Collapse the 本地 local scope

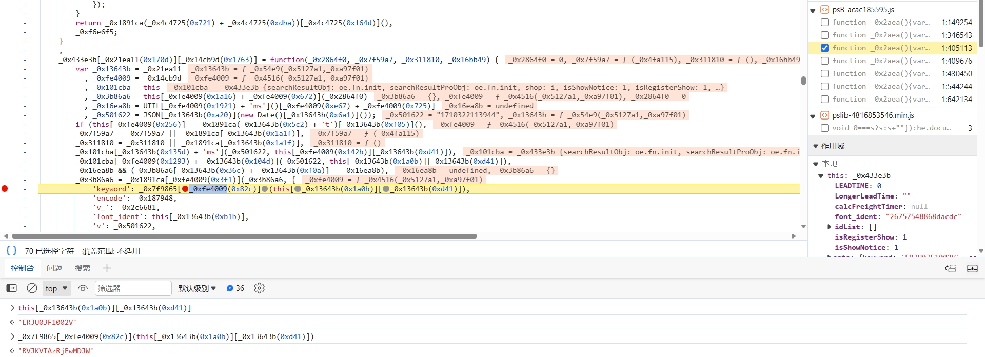point(816,164)
